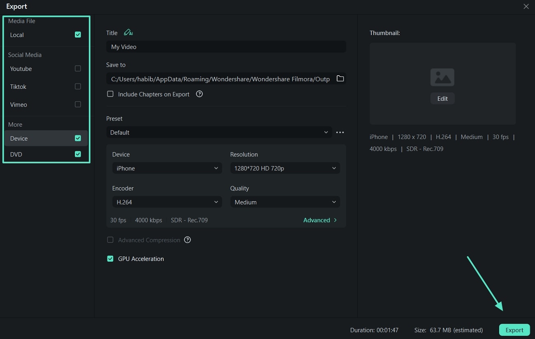
Task: Open the Preset Default dropdown
Action: 219,132
